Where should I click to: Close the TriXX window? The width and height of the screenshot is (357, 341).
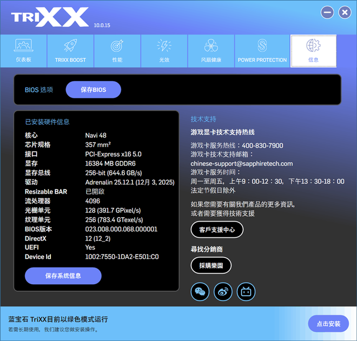point(345,12)
